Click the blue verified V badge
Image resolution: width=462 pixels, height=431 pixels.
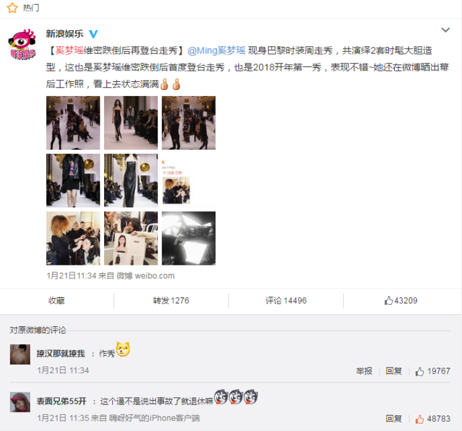click(x=93, y=34)
